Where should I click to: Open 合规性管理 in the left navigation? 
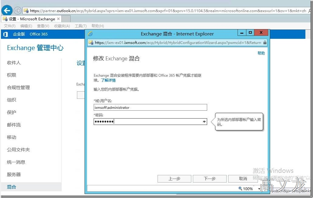(x=18, y=88)
